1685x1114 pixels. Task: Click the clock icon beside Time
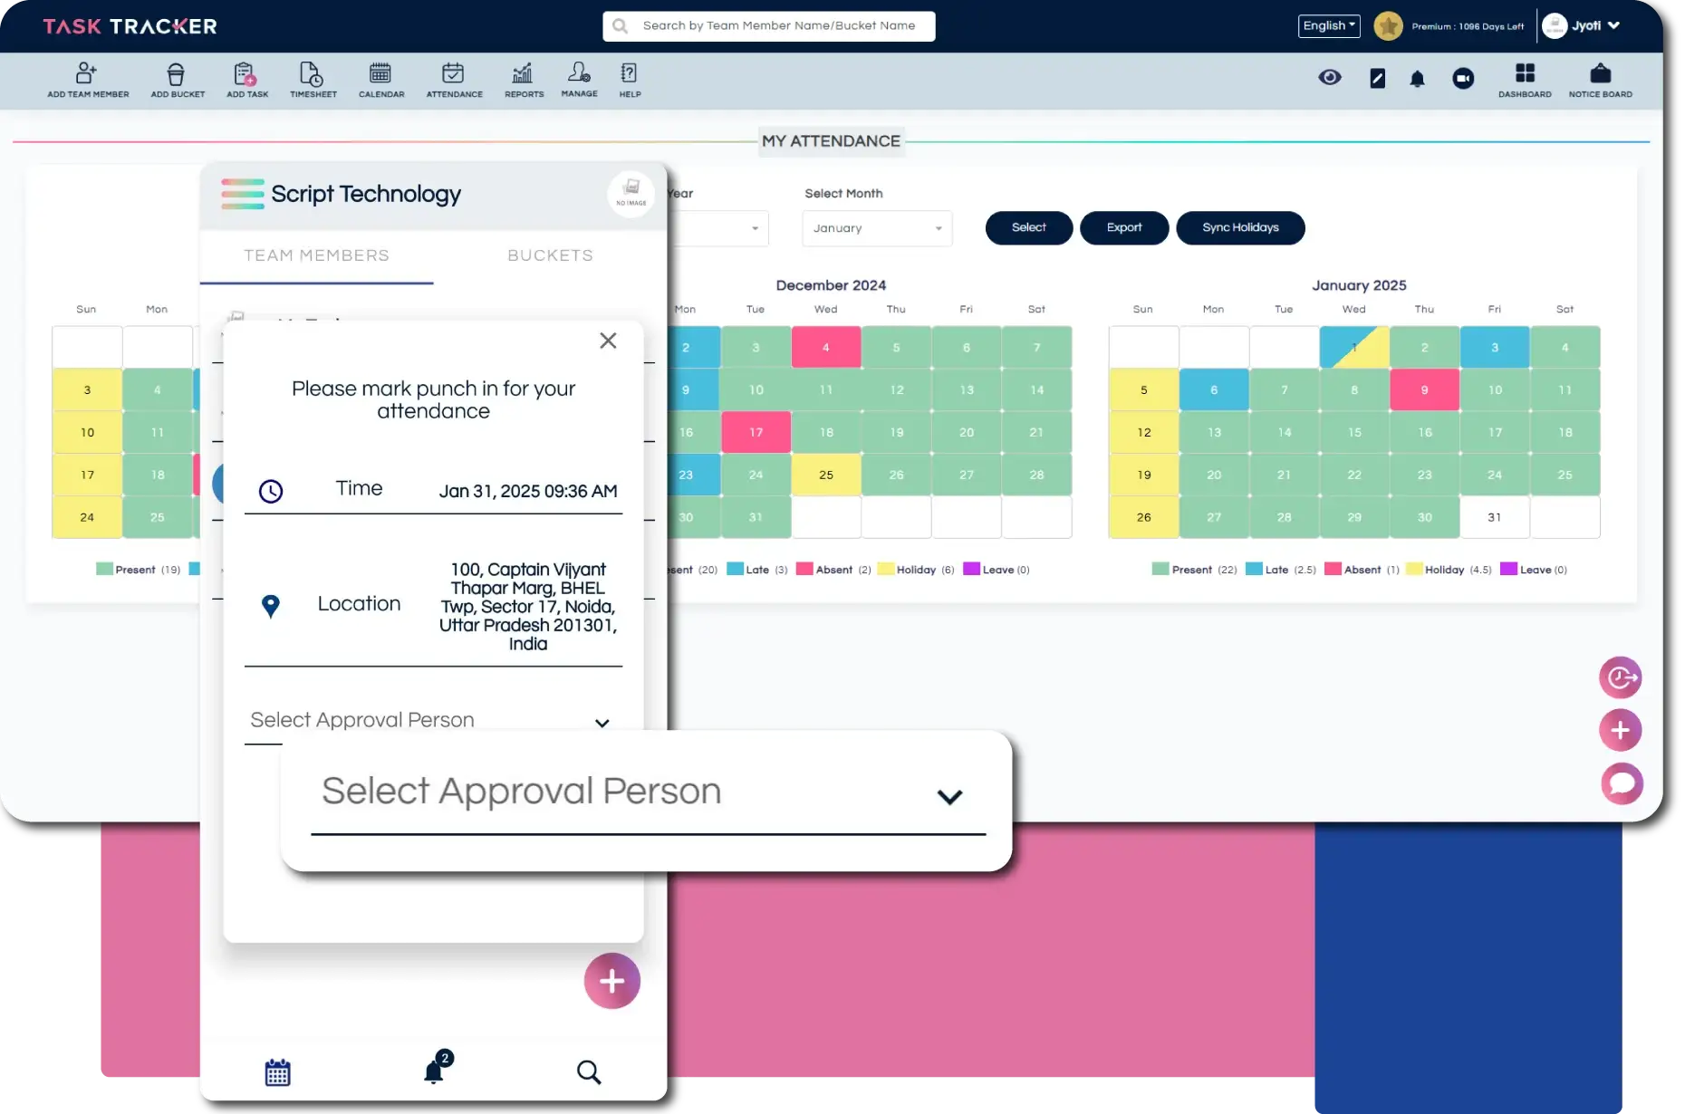pos(271,491)
